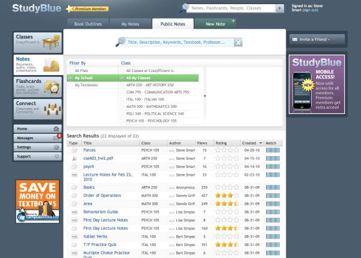Sort results by the Created column arrow
This screenshot has height=258, width=361.
[x=260, y=143]
